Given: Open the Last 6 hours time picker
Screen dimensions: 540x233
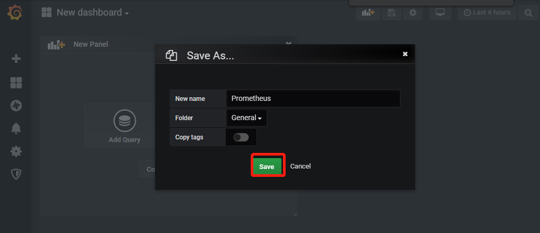Looking at the screenshot, I should pyautogui.click(x=487, y=12).
